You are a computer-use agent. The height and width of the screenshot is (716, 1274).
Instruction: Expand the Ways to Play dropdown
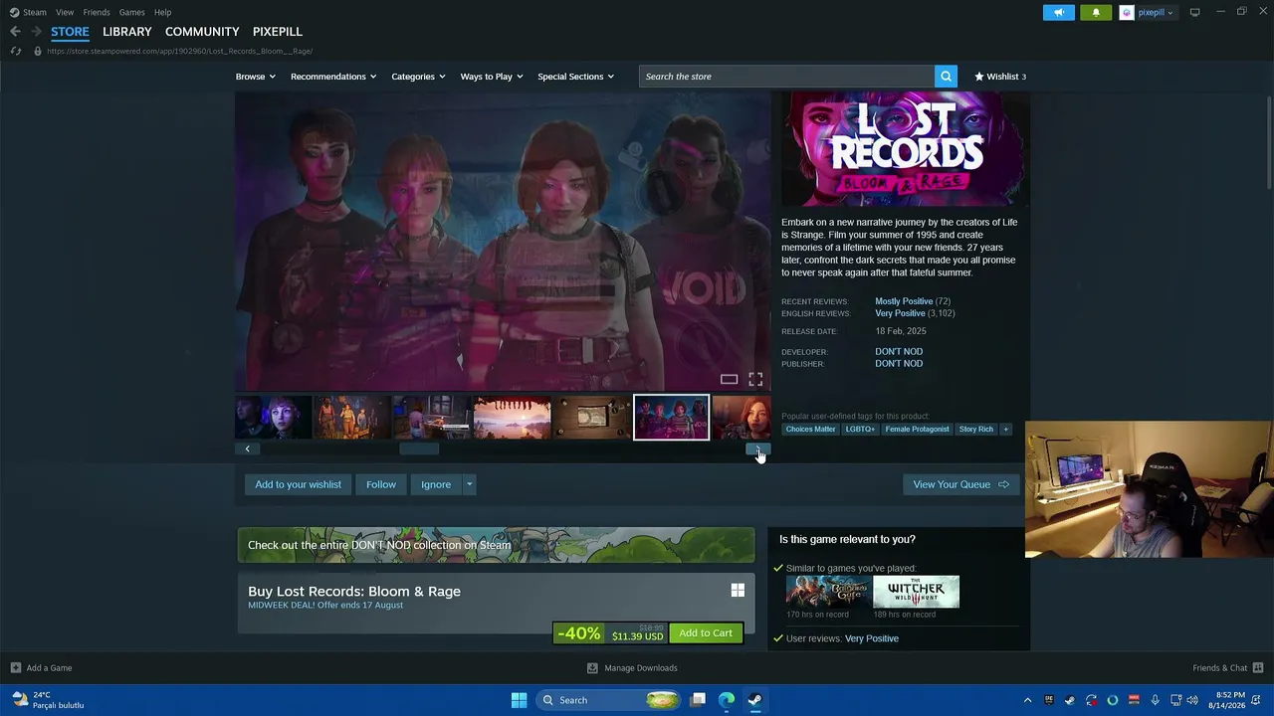[492, 77]
